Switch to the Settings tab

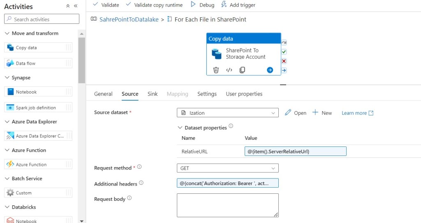(x=207, y=94)
